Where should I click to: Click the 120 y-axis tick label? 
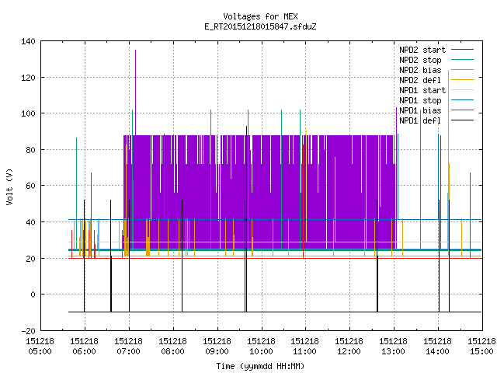(x=28, y=78)
